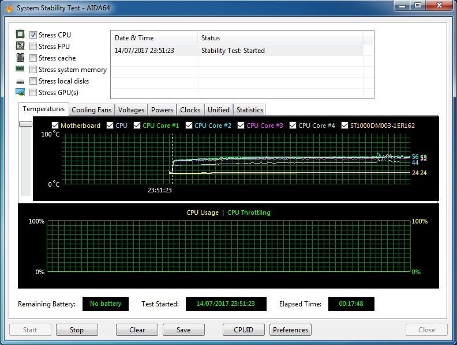
Task: Open the Unified tab
Action: pyautogui.click(x=219, y=110)
